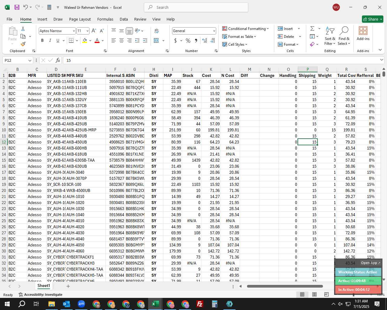Screen dimensions: 387x310
Task: Toggle Bottom Align alignment
Action: 129,31
